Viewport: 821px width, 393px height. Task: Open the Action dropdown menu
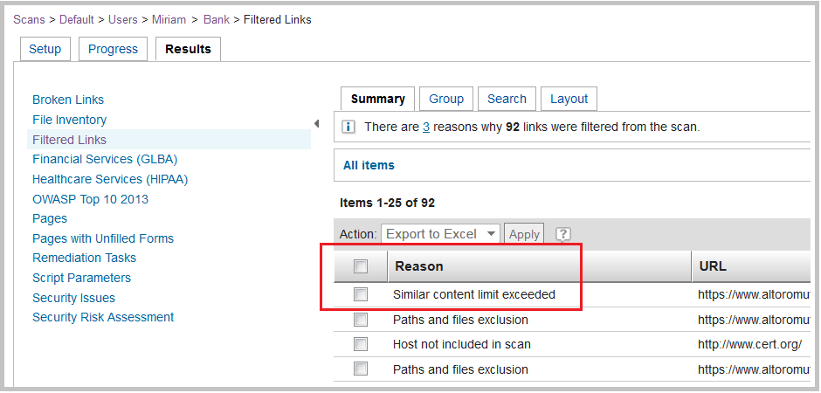pyautogui.click(x=441, y=234)
